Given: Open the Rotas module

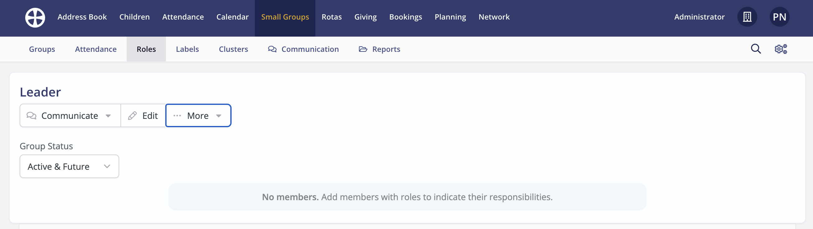Looking at the screenshot, I should pyautogui.click(x=331, y=17).
